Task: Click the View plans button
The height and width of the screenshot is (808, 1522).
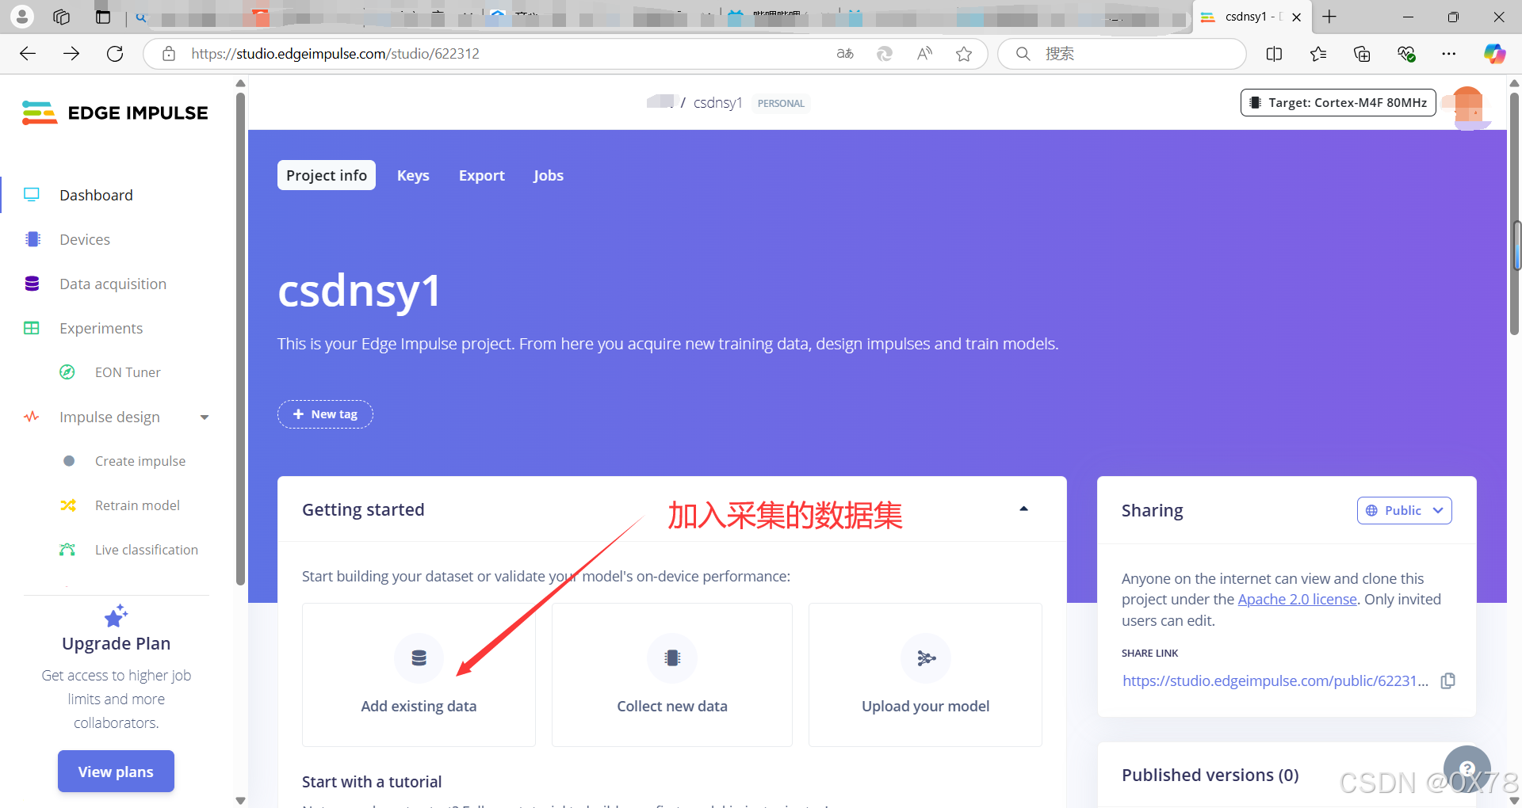Action: pos(116,772)
